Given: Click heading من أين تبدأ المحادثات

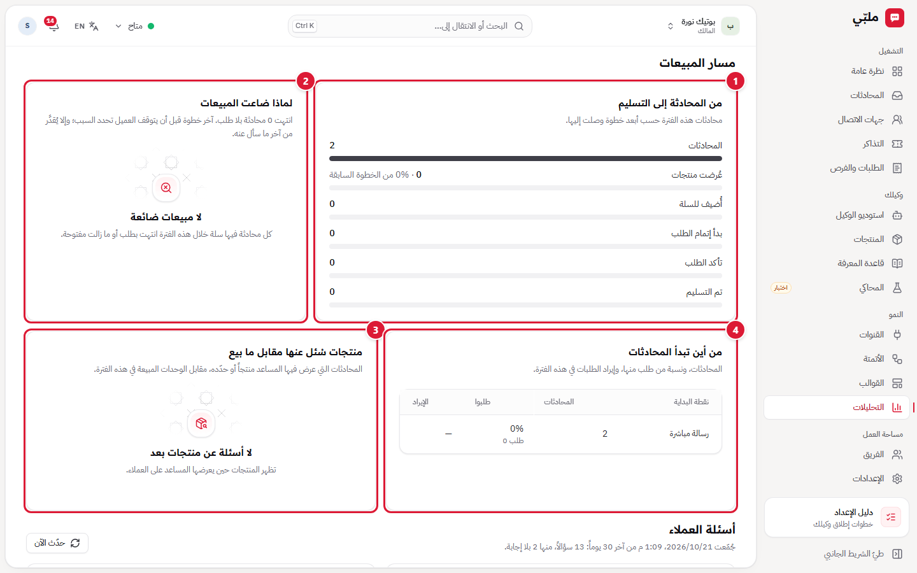Looking at the screenshot, I should (x=675, y=352).
